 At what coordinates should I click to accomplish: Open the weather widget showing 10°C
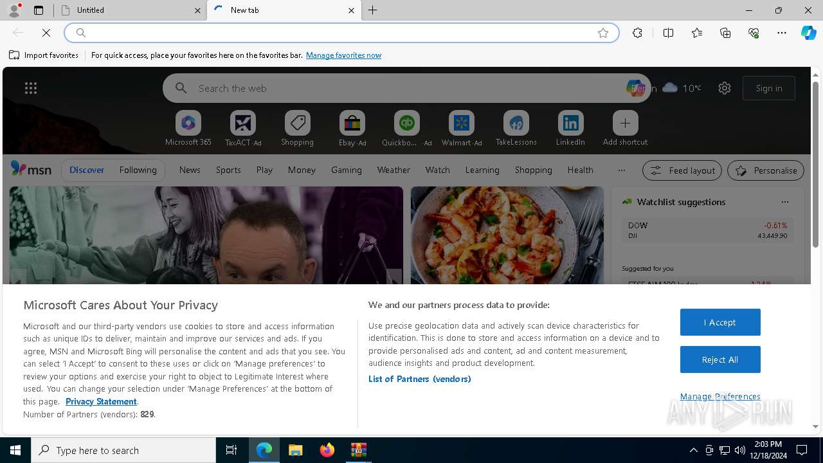[682, 88]
